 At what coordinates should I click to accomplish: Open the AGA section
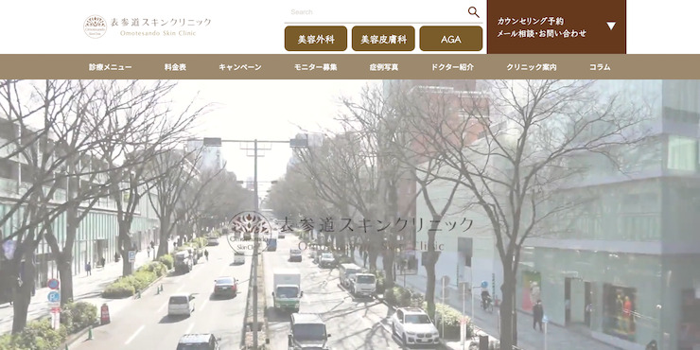[451, 39]
